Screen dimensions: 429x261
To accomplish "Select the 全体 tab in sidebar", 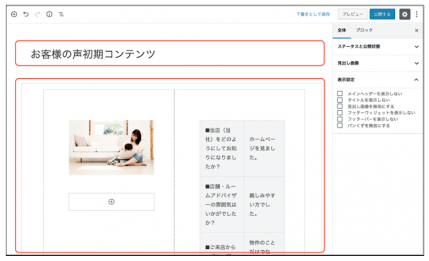I will click(342, 30).
